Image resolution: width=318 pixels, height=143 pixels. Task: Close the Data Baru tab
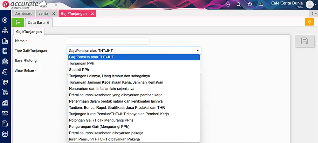[x=48, y=23]
